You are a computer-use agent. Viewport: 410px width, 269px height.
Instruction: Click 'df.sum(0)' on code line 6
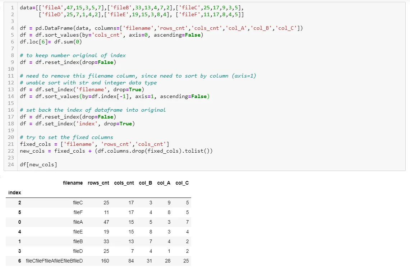tap(68, 42)
